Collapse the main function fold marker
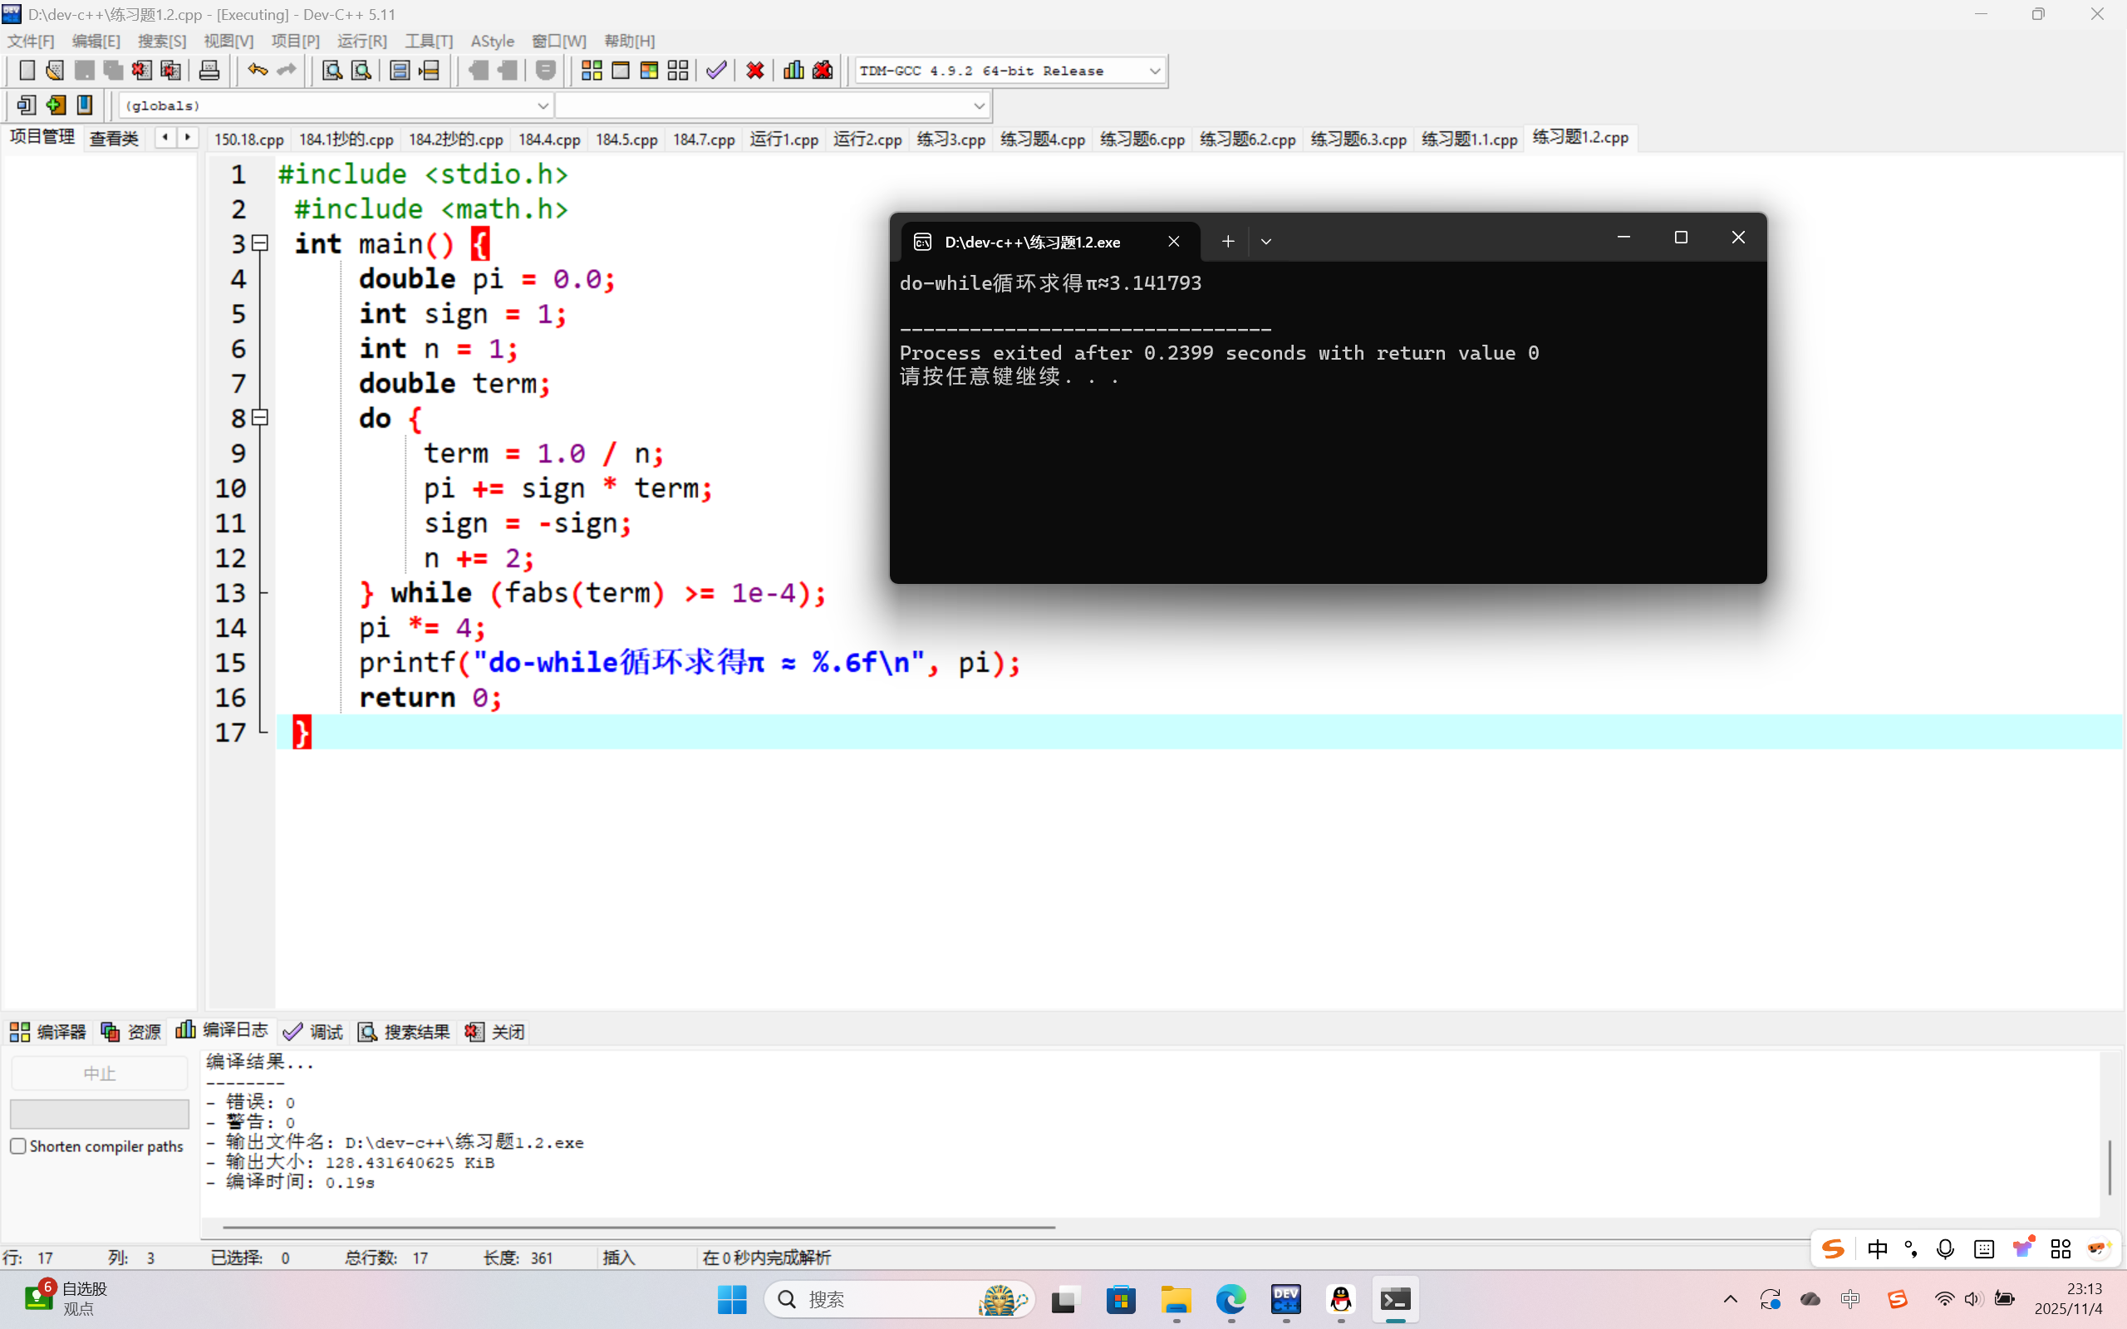Screen dimensions: 2127x1329 pyautogui.click(x=260, y=243)
